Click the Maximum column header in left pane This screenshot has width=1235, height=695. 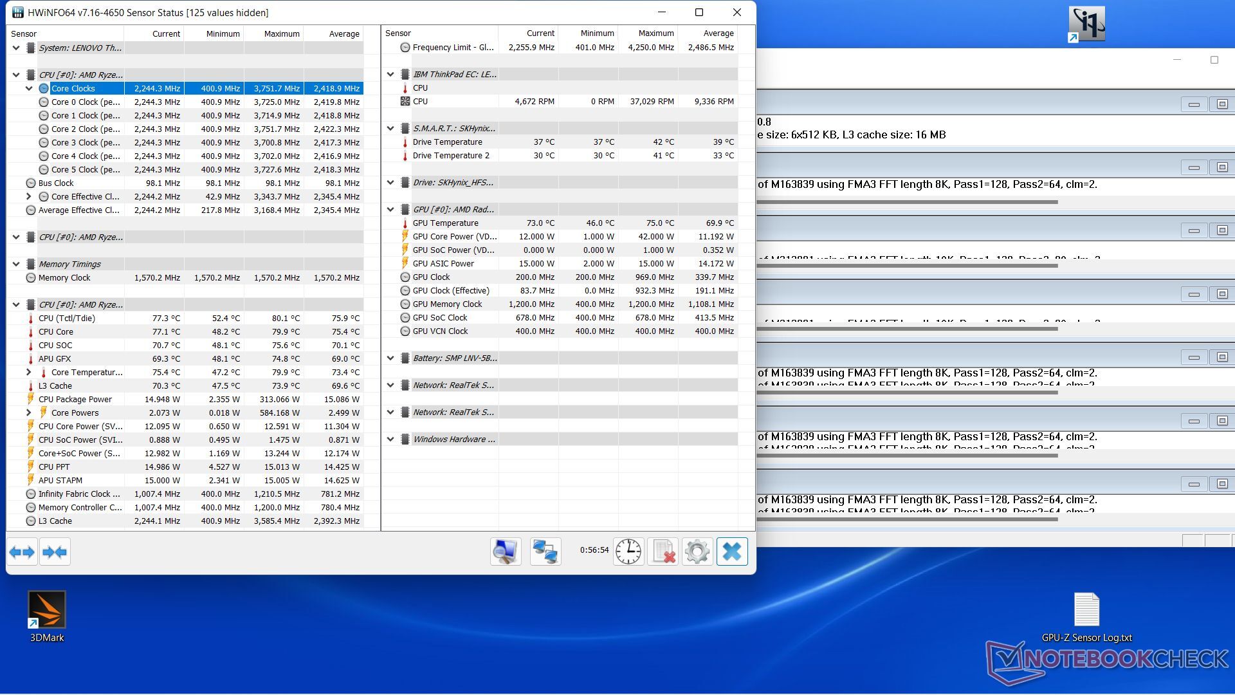click(x=281, y=34)
